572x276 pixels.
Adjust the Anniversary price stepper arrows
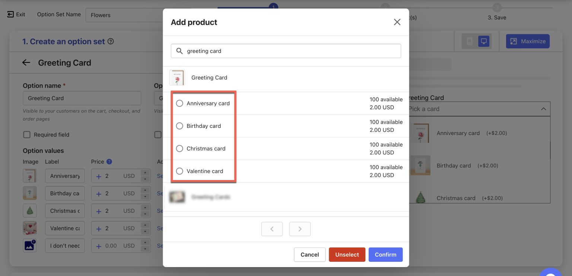(145, 176)
